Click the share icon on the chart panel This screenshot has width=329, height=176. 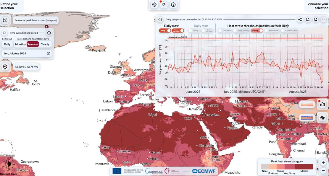pos(300,19)
